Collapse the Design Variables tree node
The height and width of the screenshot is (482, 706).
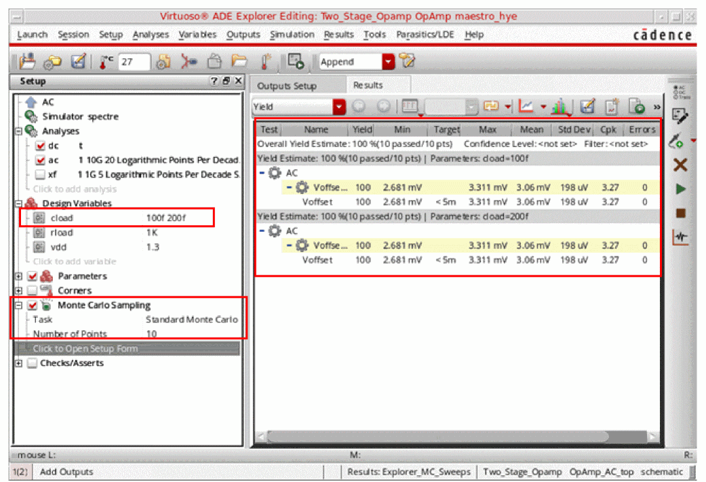click(19, 203)
